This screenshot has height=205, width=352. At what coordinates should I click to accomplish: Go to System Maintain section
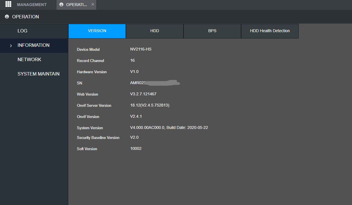point(34,74)
